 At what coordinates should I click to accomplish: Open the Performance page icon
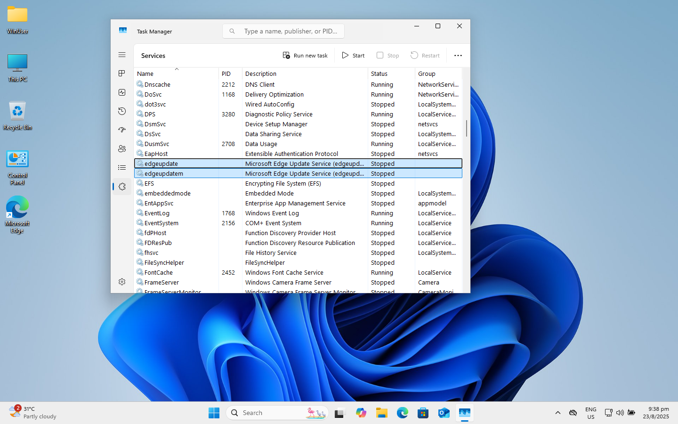point(122,92)
